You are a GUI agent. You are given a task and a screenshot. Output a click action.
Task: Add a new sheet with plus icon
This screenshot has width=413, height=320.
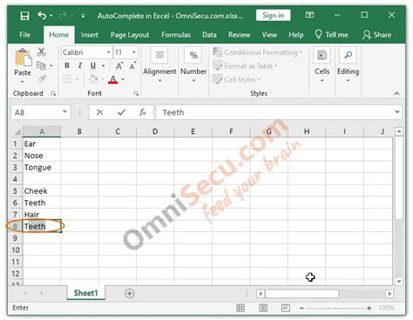pyautogui.click(x=129, y=293)
